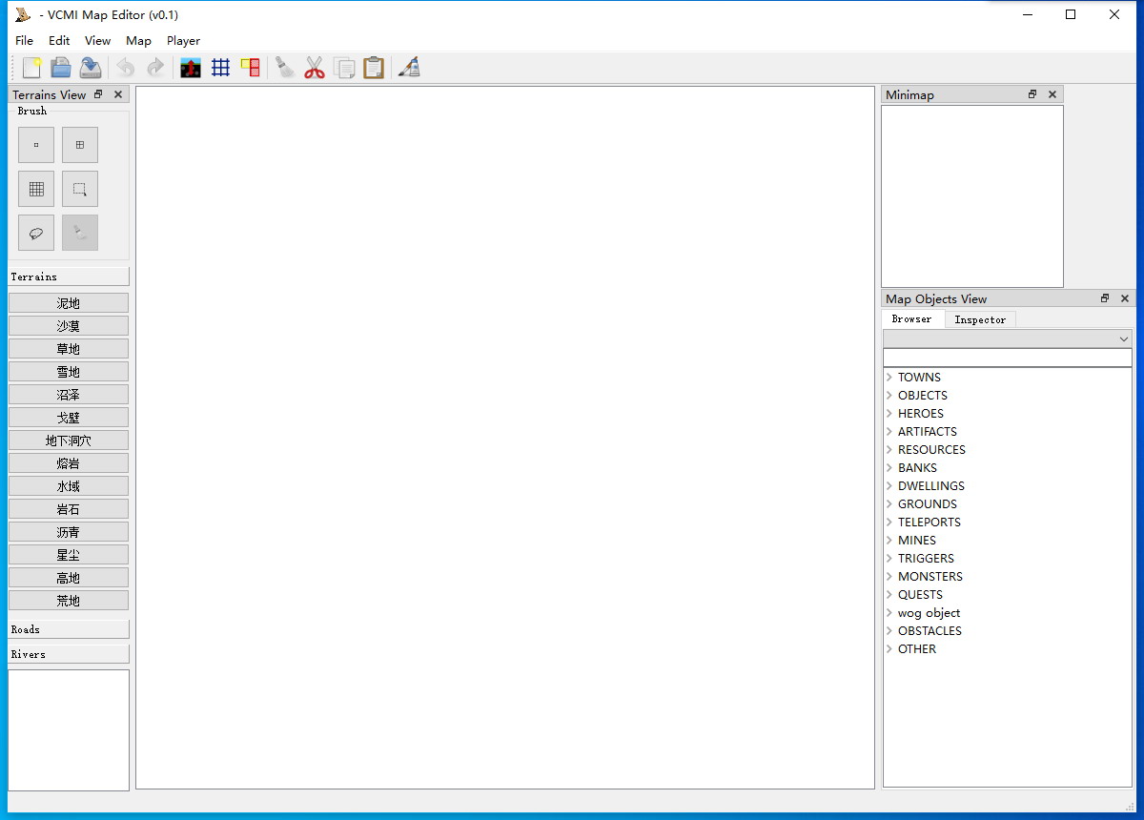Click the object search input field

(x=1007, y=358)
